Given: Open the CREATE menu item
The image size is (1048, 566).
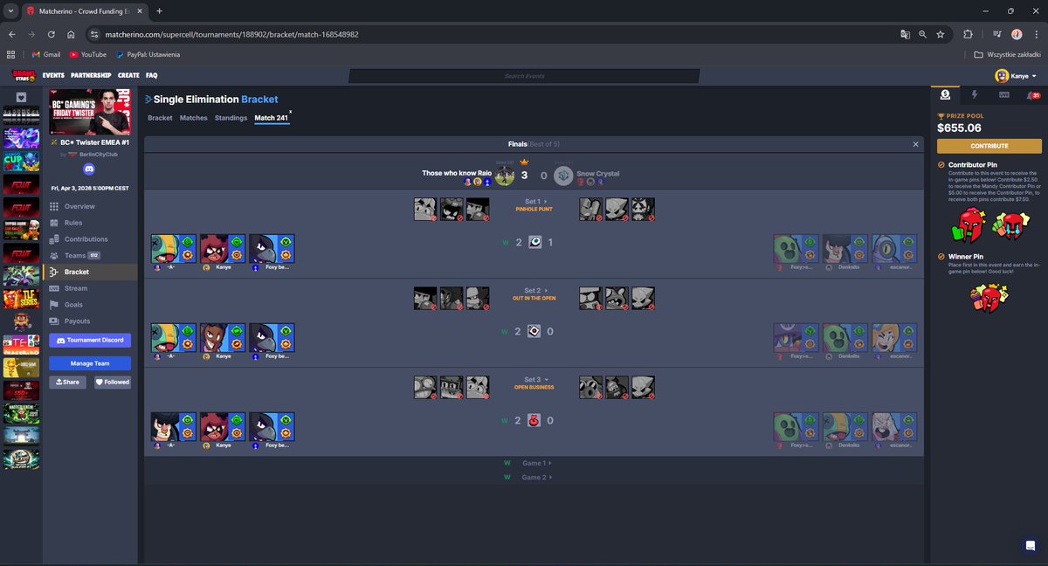Looking at the screenshot, I should point(128,76).
